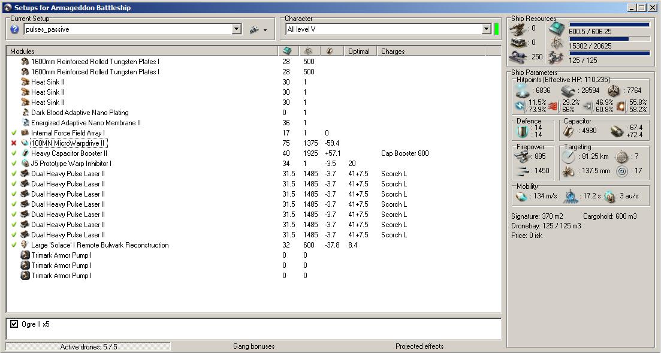Toggle the last Dual Heavy Pulse Laser II checkmark
The image size is (661, 353).
pyautogui.click(x=14, y=234)
